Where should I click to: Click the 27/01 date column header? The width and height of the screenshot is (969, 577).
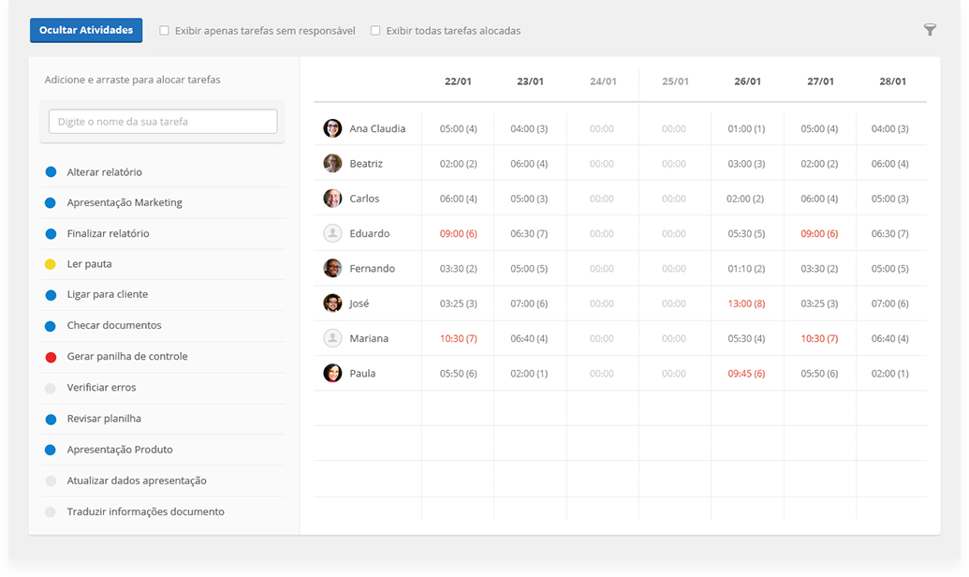click(821, 81)
